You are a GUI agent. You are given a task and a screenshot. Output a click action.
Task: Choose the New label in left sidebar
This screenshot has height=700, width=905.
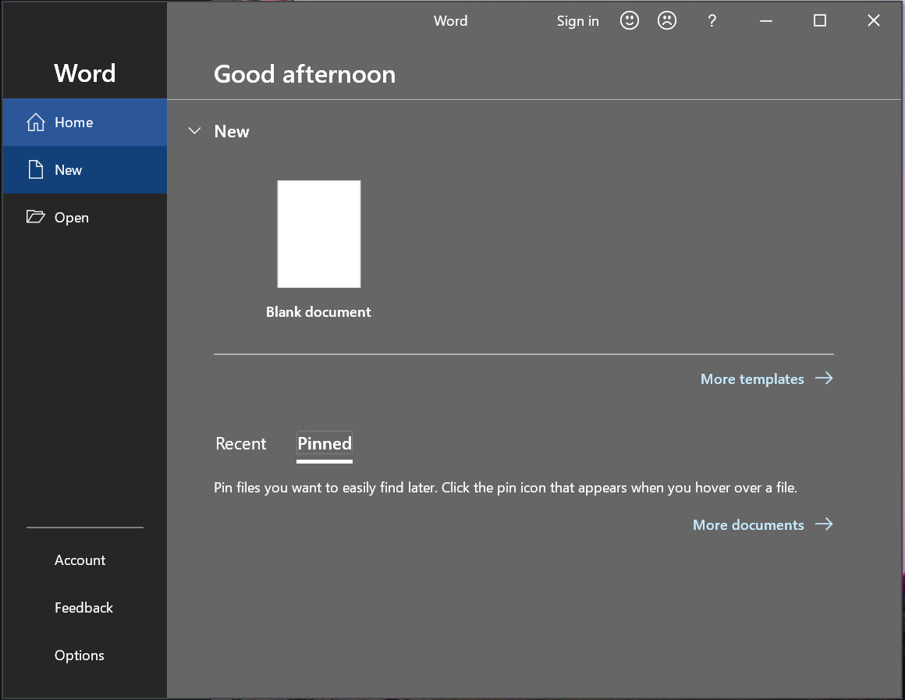click(68, 170)
